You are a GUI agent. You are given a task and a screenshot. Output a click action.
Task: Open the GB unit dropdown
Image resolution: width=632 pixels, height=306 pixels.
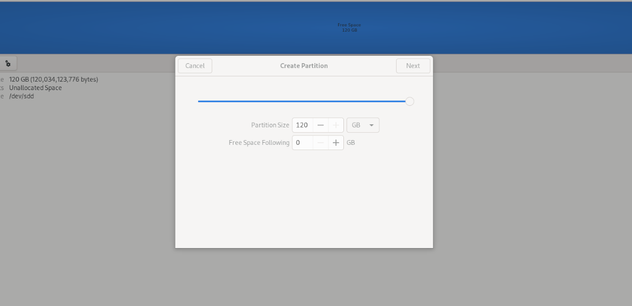pyautogui.click(x=363, y=125)
